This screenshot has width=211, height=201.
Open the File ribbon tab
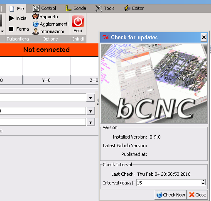coord(16,9)
